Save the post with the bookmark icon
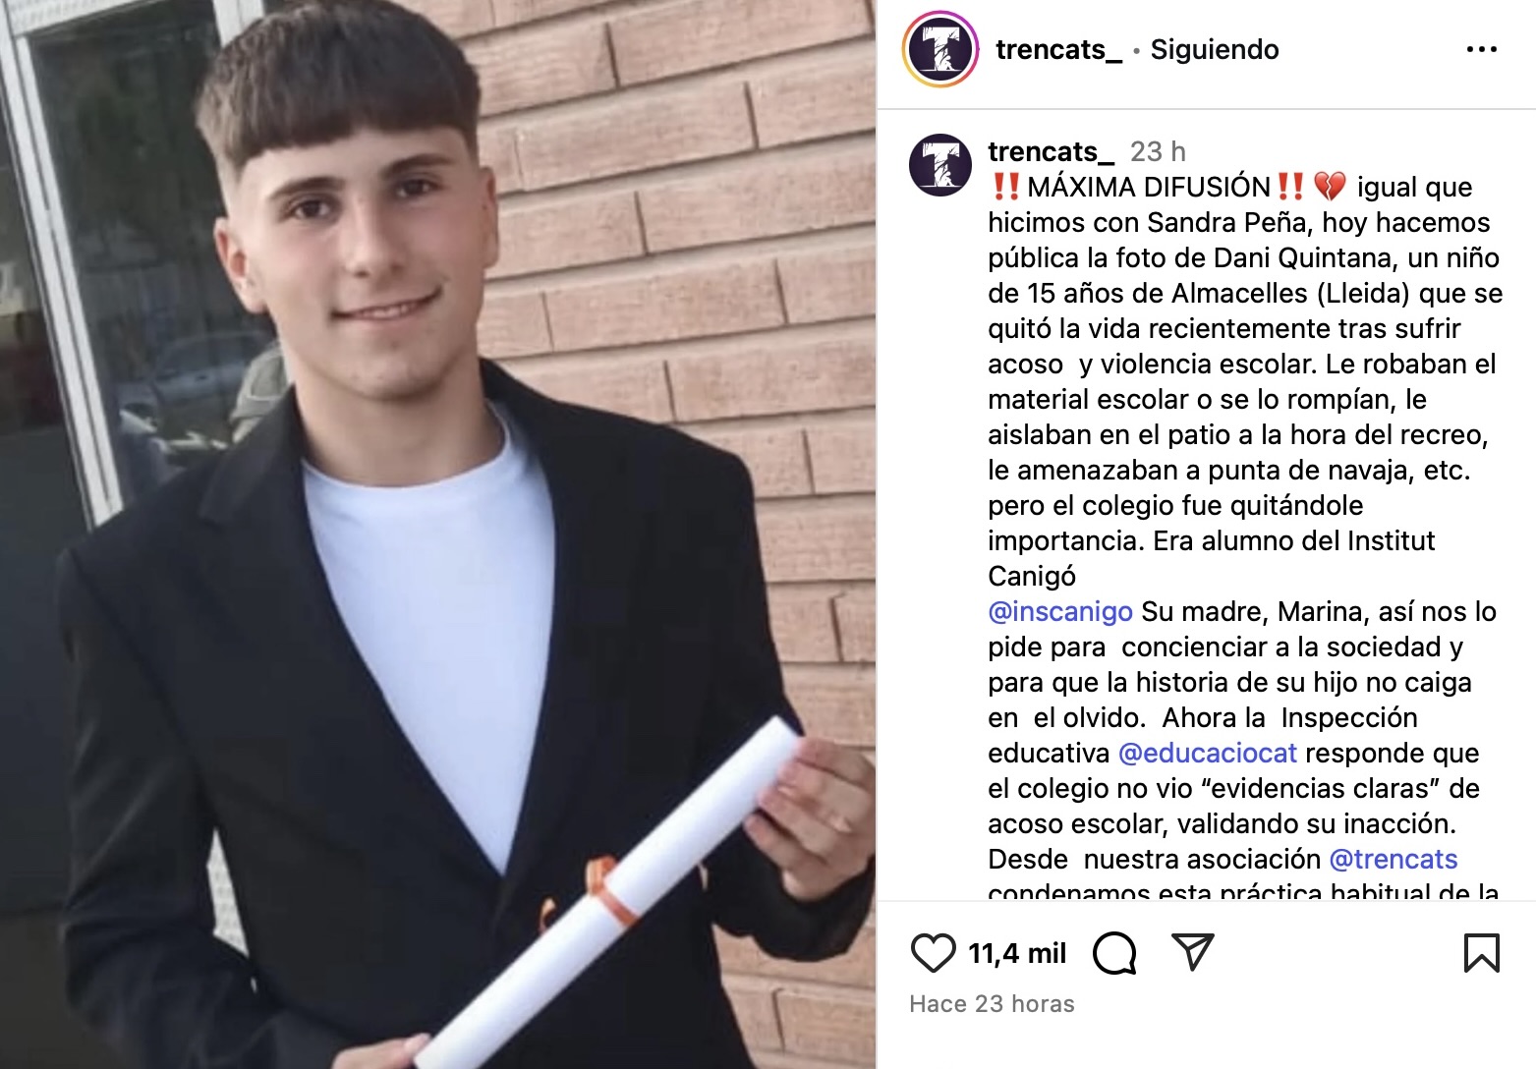This screenshot has height=1069, width=1536. coord(1481,953)
